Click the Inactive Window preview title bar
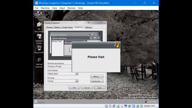 coord(74,35)
